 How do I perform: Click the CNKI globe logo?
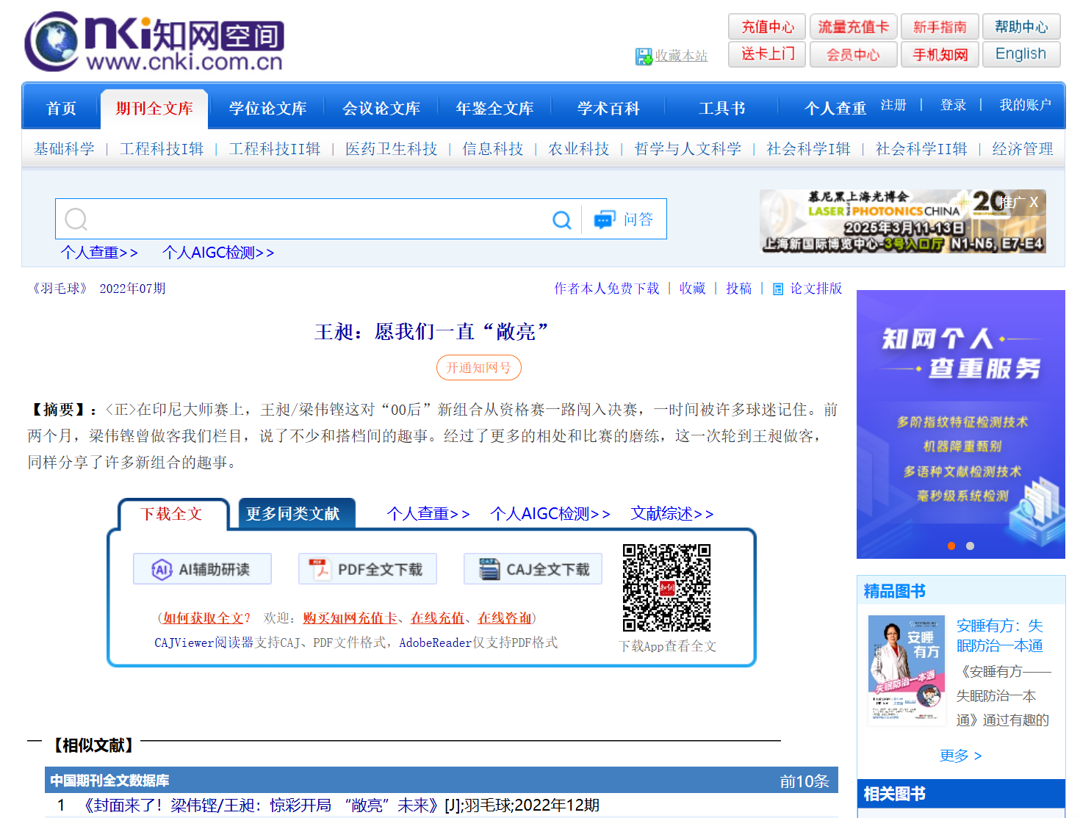pyautogui.click(x=51, y=42)
